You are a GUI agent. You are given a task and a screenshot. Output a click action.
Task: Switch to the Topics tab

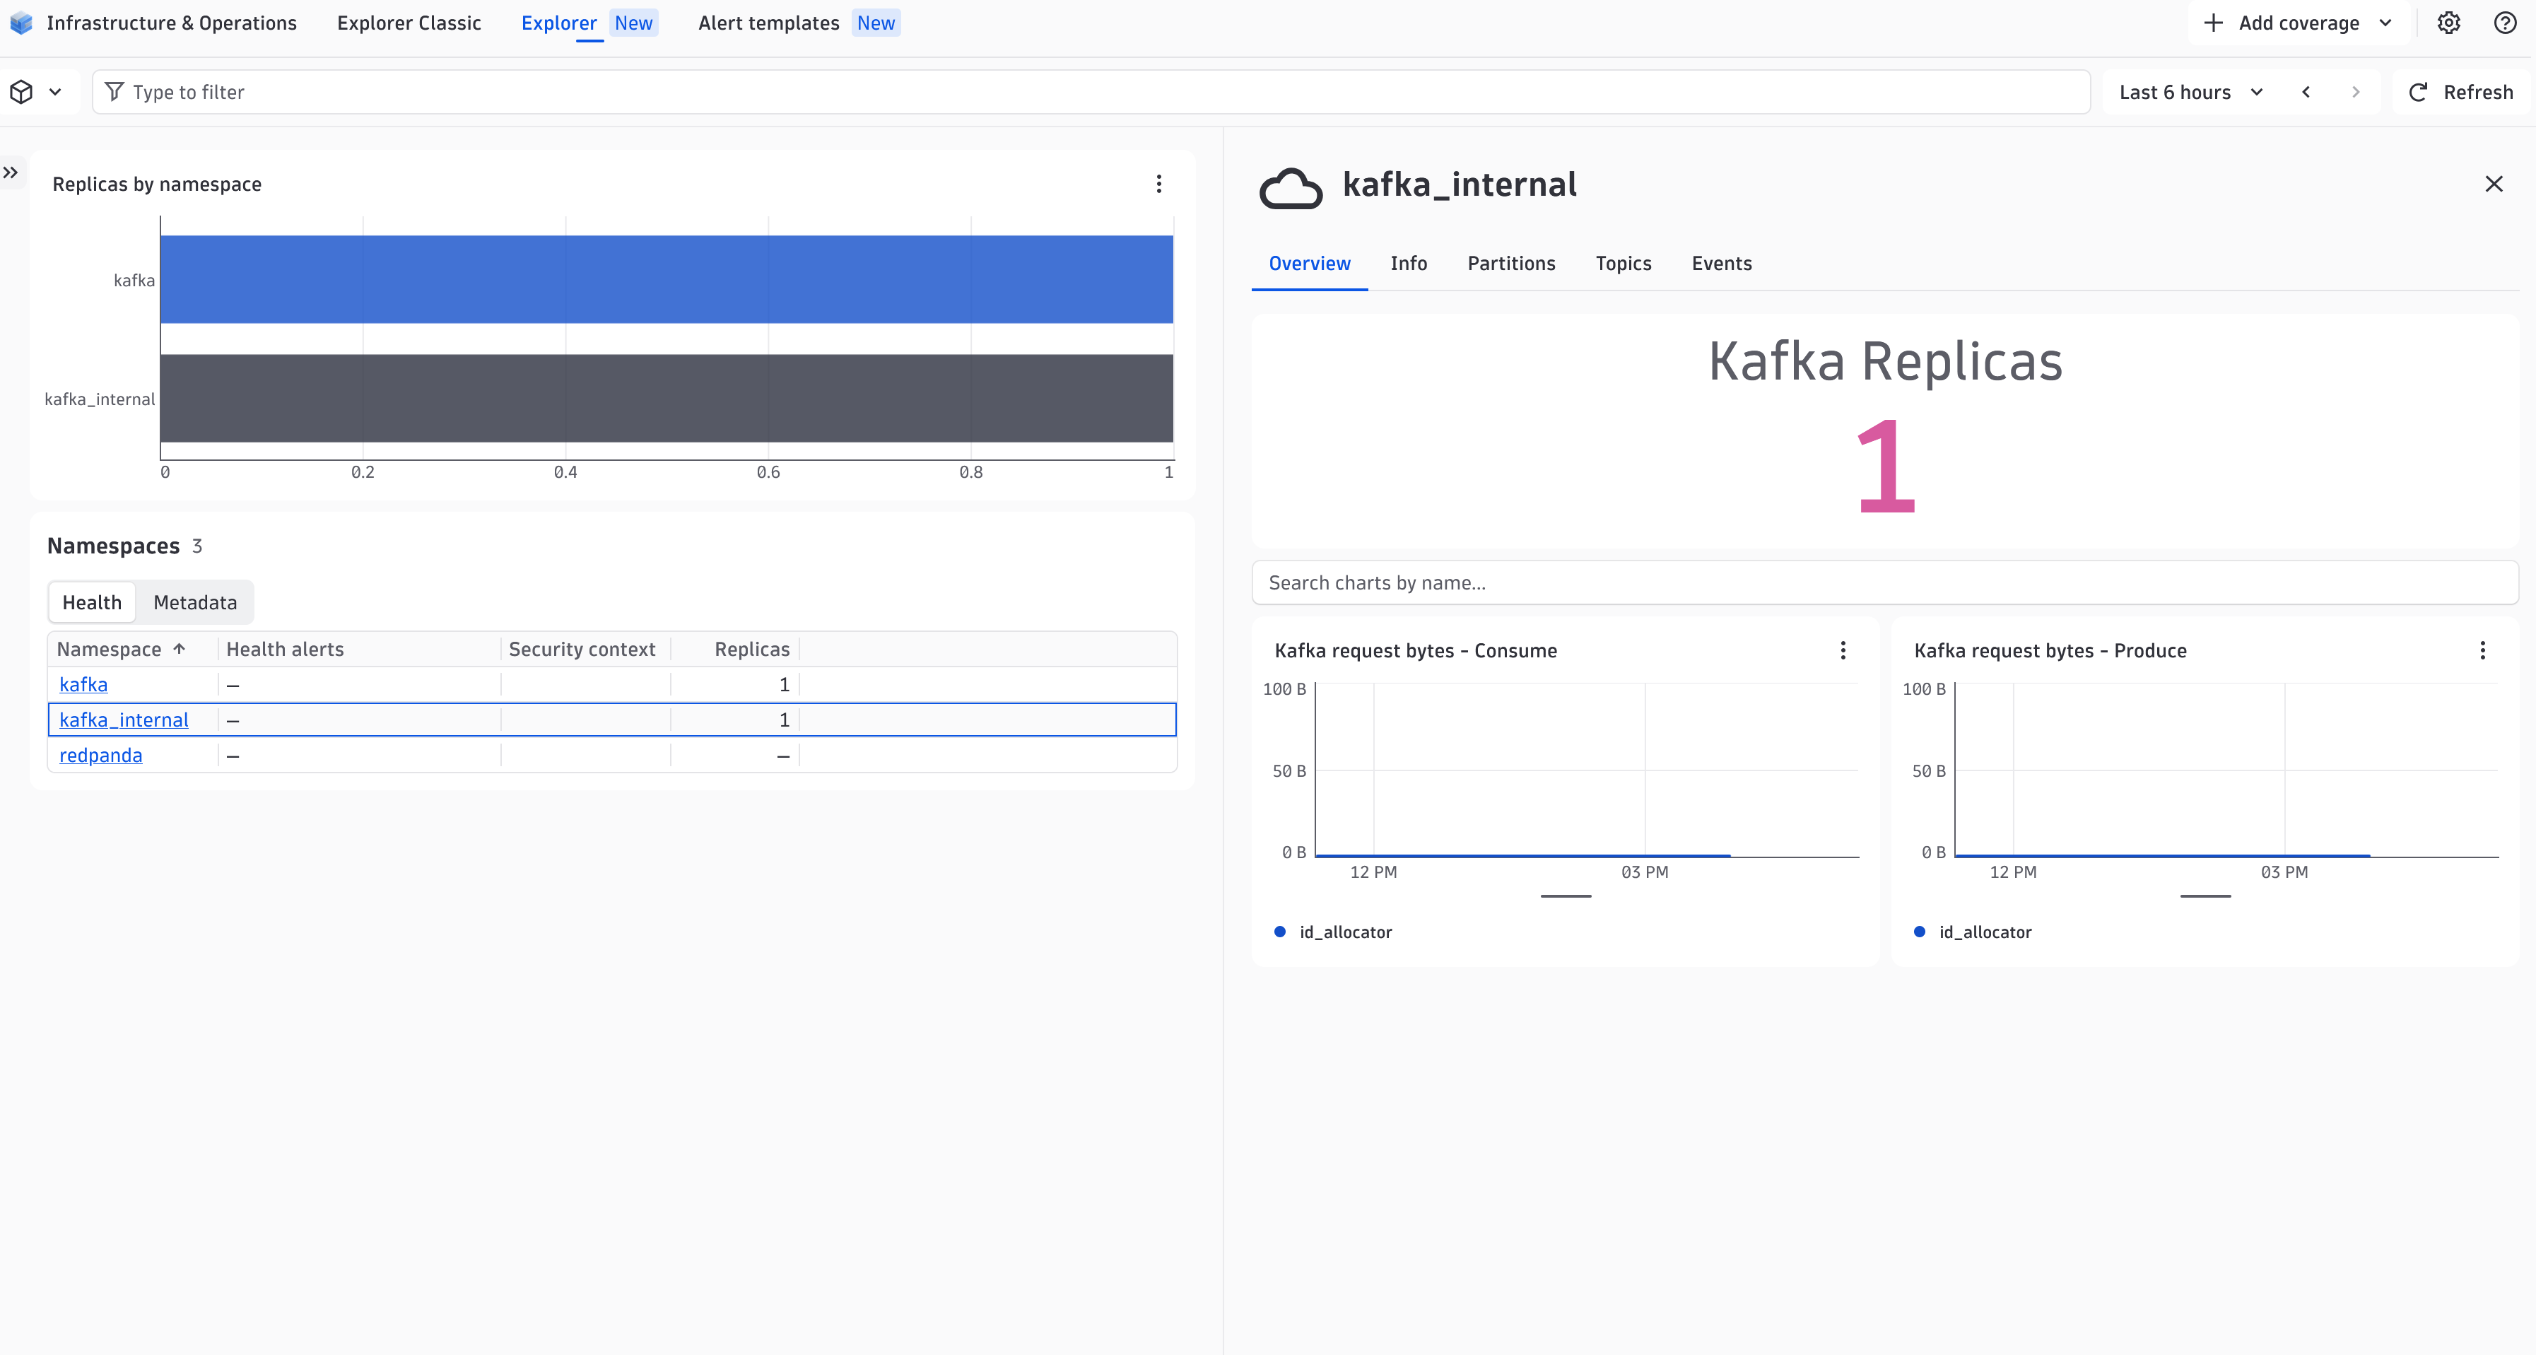pyautogui.click(x=1624, y=263)
